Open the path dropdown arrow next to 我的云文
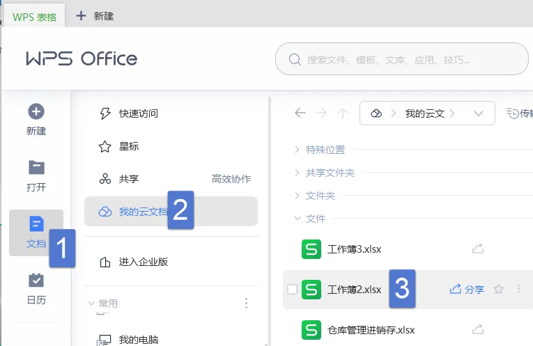The image size is (533, 346). (478, 113)
